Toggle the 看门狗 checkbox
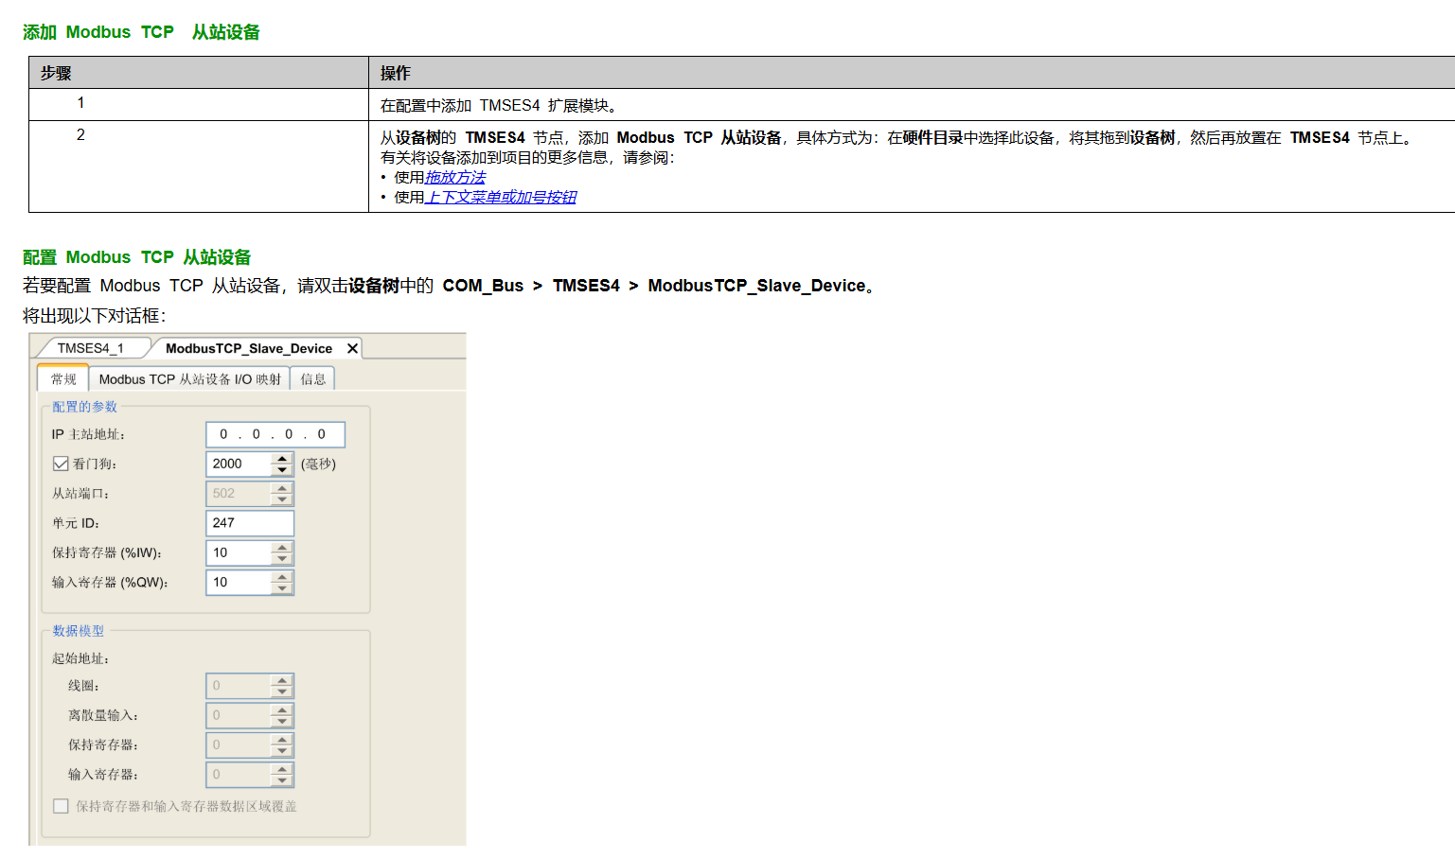This screenshot has height=858, width=1455. click(x=61, y=464)
